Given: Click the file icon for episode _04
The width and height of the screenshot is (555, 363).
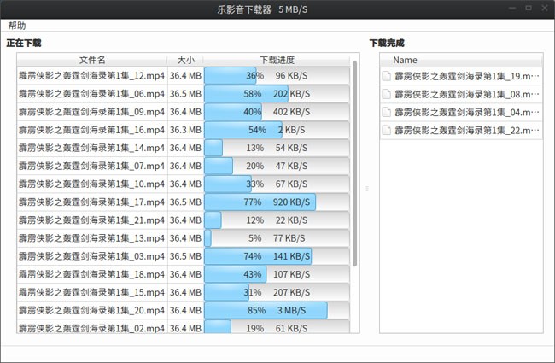Looking at the screenshot, I should [x=387, y=112].
